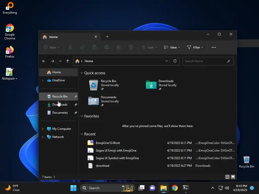Image resolution: width=259 pixels, height=194 pixels.
Task: Refresh the Home folder view
Action: point(175,61)
